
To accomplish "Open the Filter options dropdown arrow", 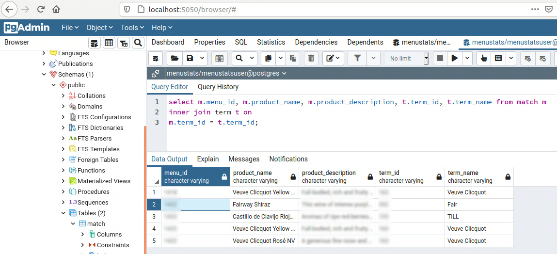I will tap(373, 58).
